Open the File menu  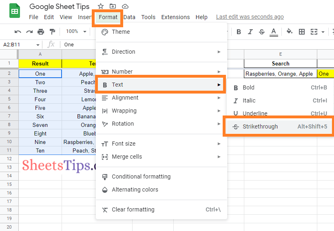tap(34, 17)
